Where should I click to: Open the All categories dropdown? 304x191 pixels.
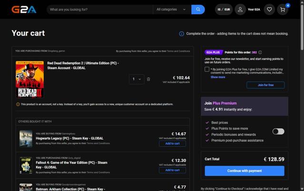172,9
